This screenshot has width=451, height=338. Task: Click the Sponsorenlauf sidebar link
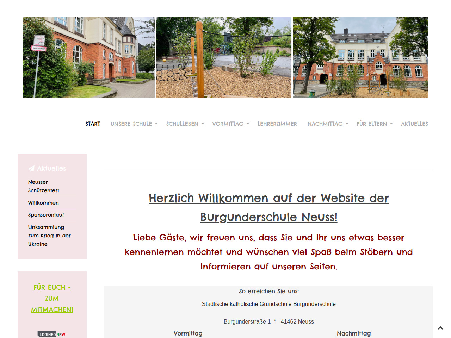point(46,215)
